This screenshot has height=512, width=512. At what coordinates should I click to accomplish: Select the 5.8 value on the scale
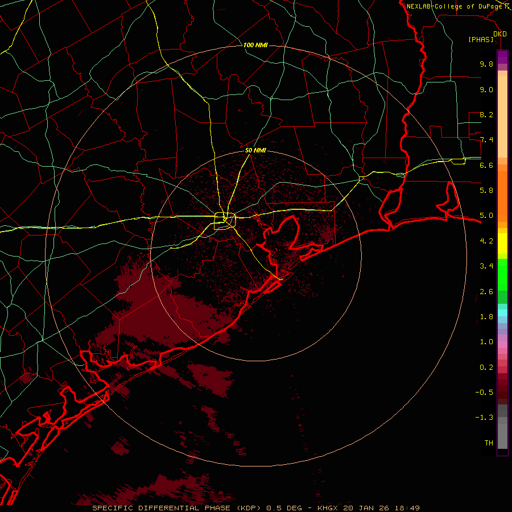point(486,190)
